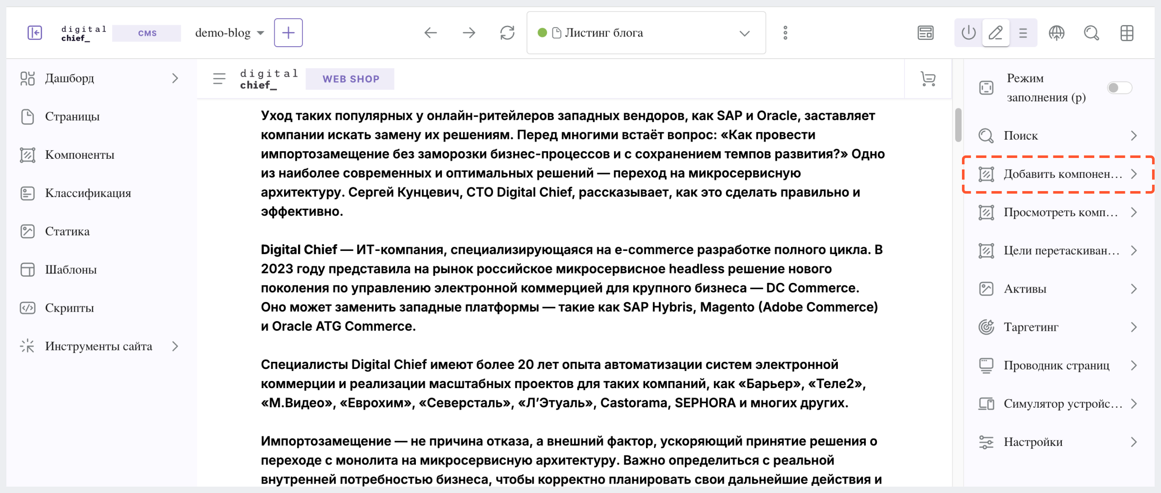Open the Листинг блога page selector
The image size is (1161, 493).
[x=646, y=33]
